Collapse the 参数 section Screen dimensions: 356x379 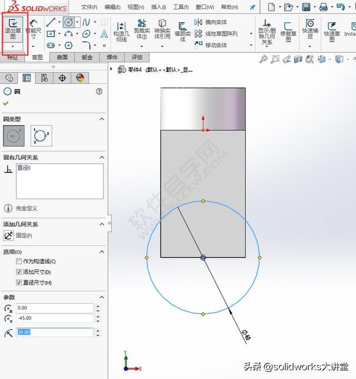[x=102, y=297]
